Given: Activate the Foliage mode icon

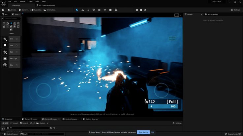Looking at the screenshot, I should (88, 10).
